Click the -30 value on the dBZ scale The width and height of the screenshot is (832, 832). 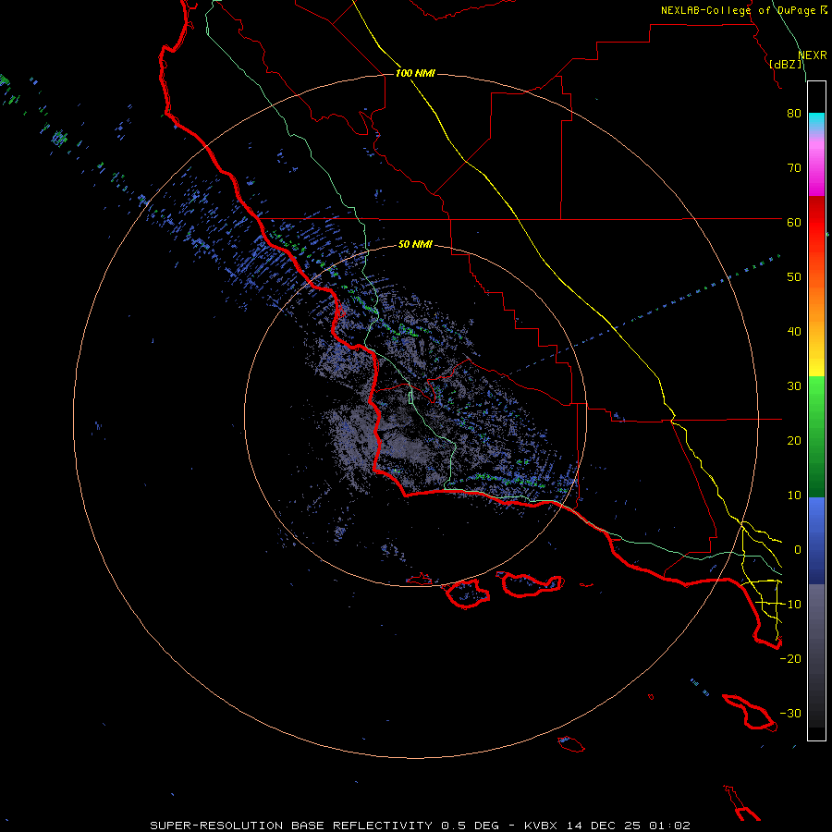point(790,714)
